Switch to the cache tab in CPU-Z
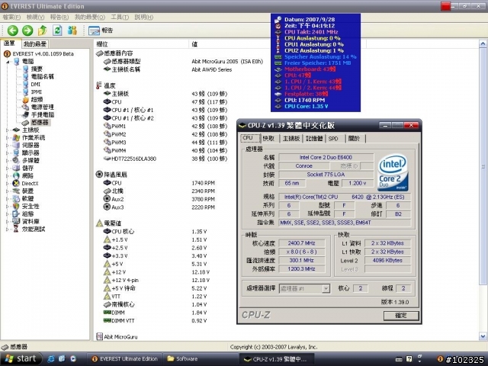 [x=268, y=139]
